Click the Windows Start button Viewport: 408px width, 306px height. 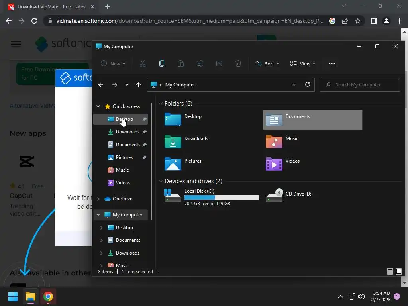(x=13, y=296)
